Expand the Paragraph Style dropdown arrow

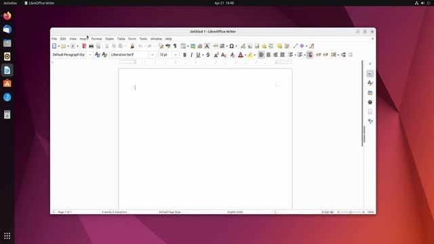click(x=90, y=55)
